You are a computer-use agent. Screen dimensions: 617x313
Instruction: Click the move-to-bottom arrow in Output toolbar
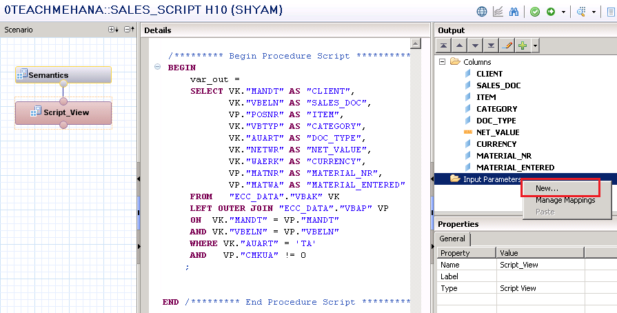click(491, 46)
